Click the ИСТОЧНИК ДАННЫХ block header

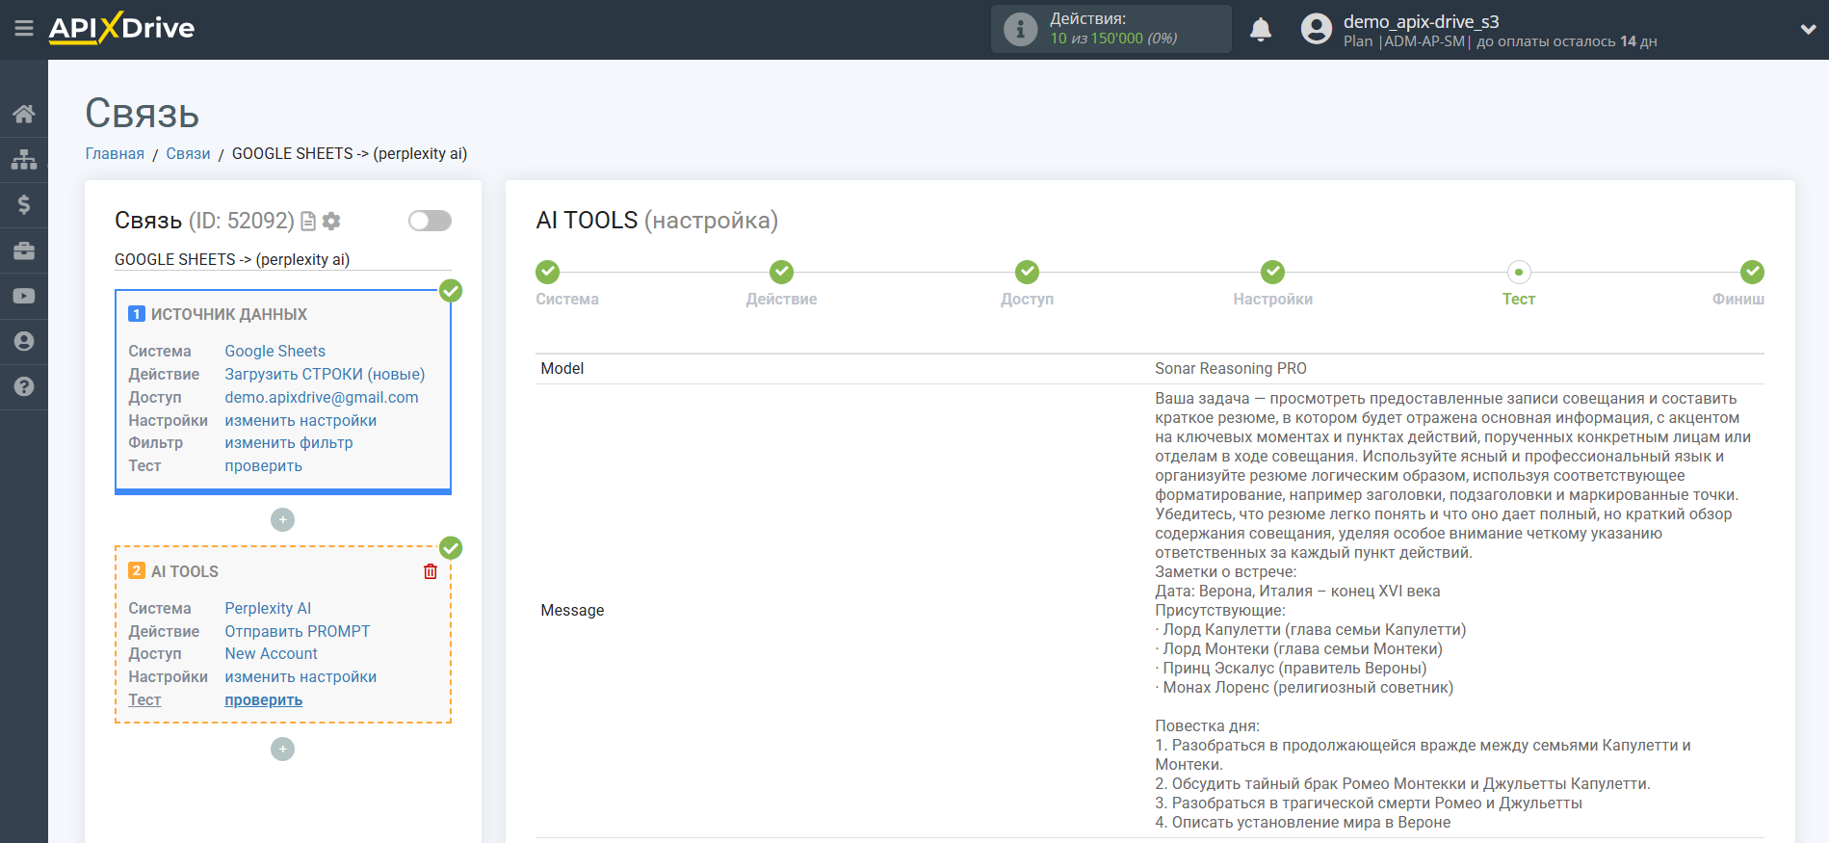228,314
